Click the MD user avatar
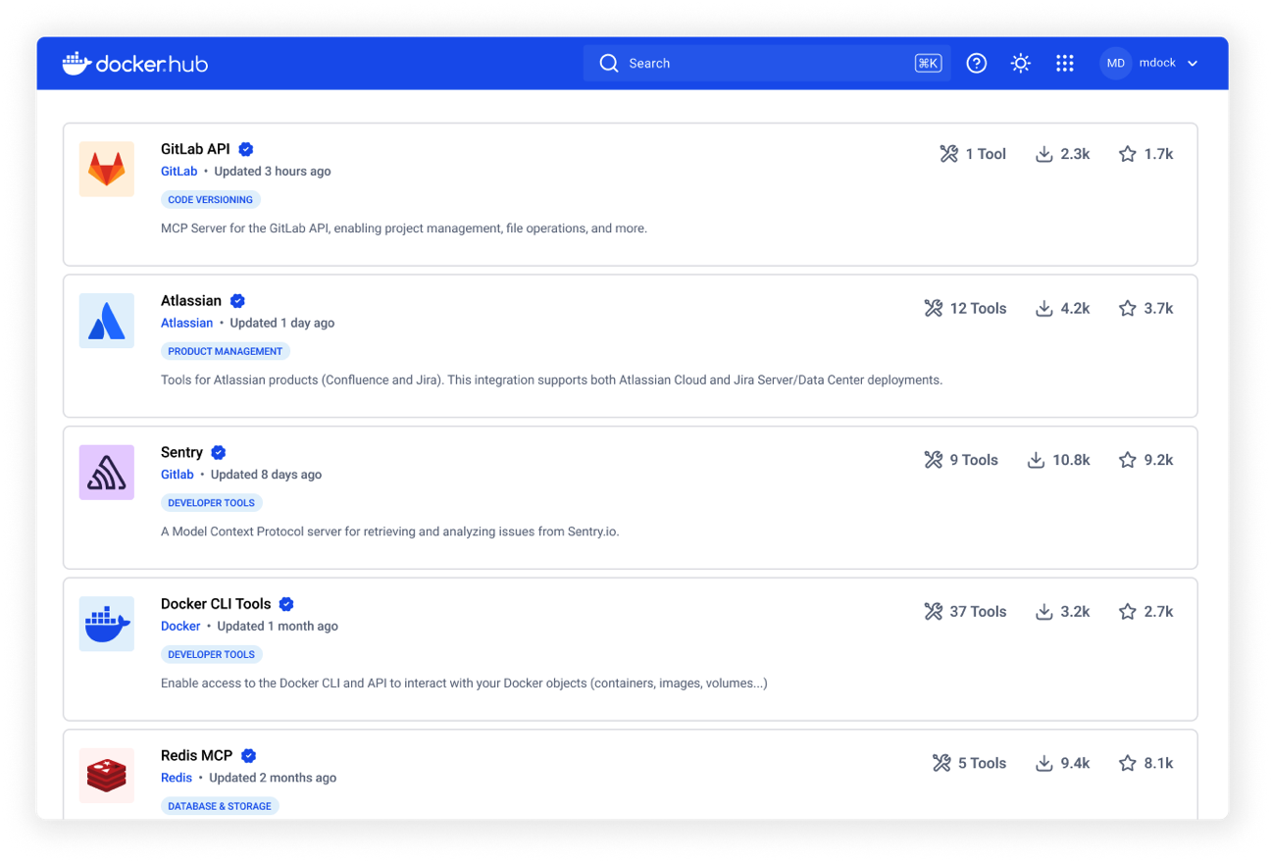Viewport: 1271px width, 862px height. pyautogui.click(x=1115, y=63)
